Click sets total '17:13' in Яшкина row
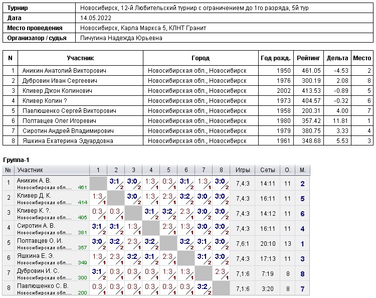This screenshot has width=376, height=298. (x=268, y=259)
